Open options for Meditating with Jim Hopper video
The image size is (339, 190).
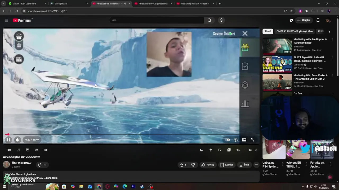332,40
